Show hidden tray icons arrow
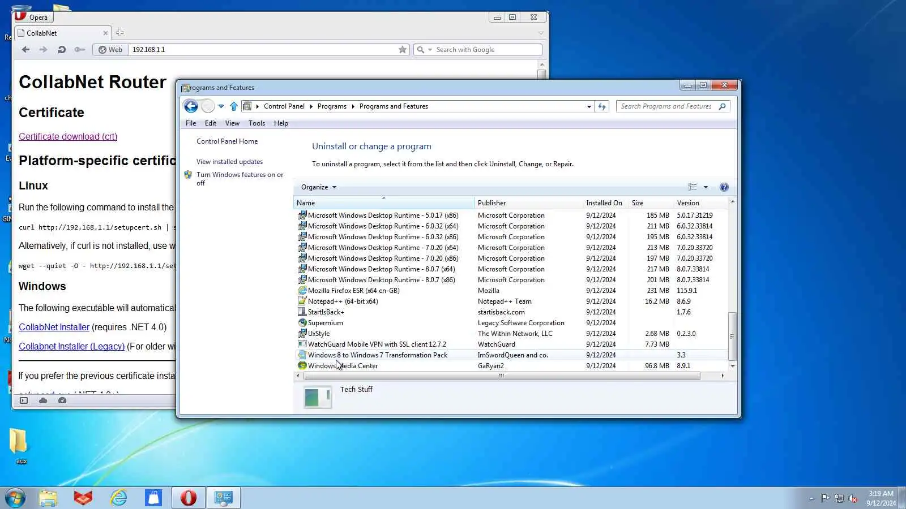Viewport: 906px width, 509px height. pos(811,498)
